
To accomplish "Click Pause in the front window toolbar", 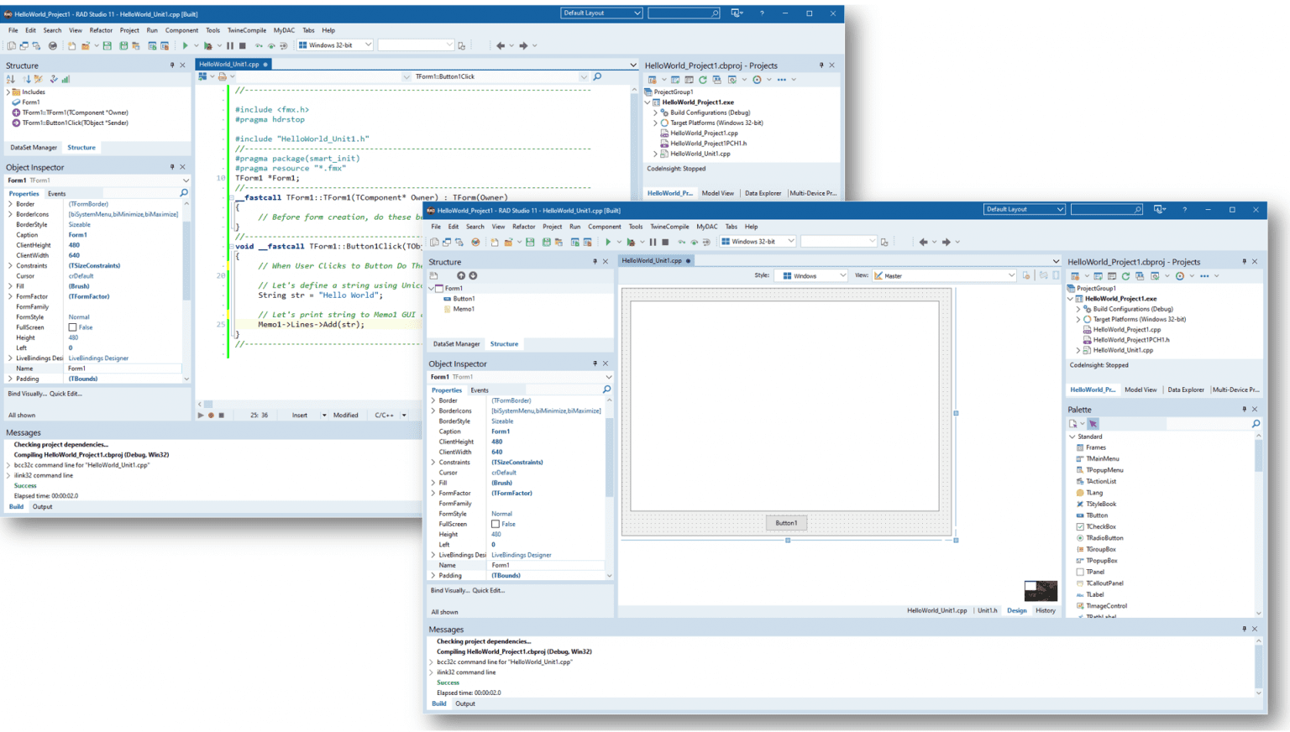I will [x=653, y=242].
